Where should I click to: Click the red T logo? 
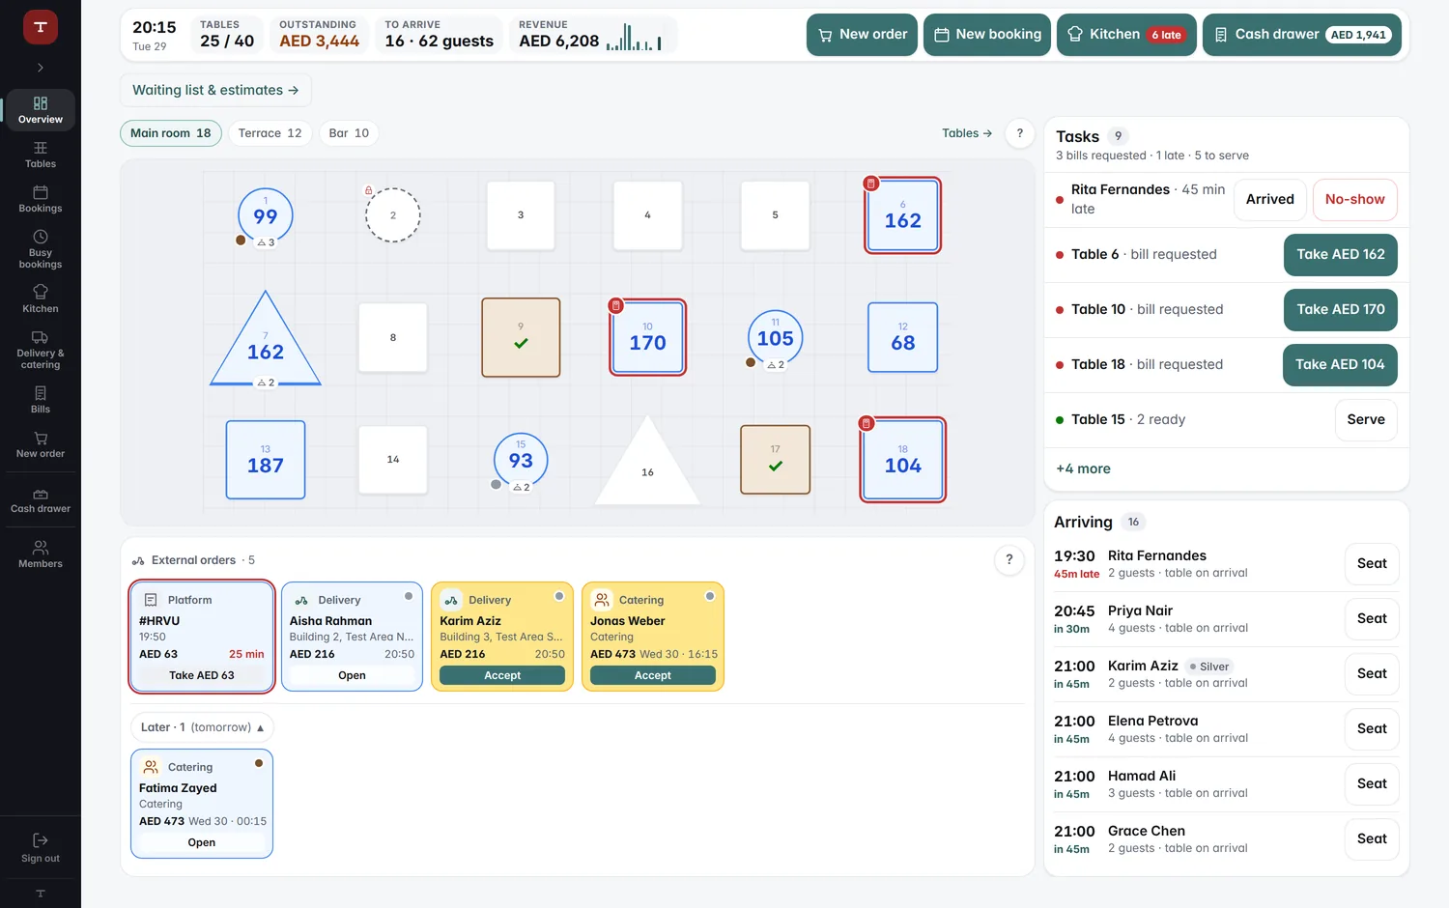point(41,27)
